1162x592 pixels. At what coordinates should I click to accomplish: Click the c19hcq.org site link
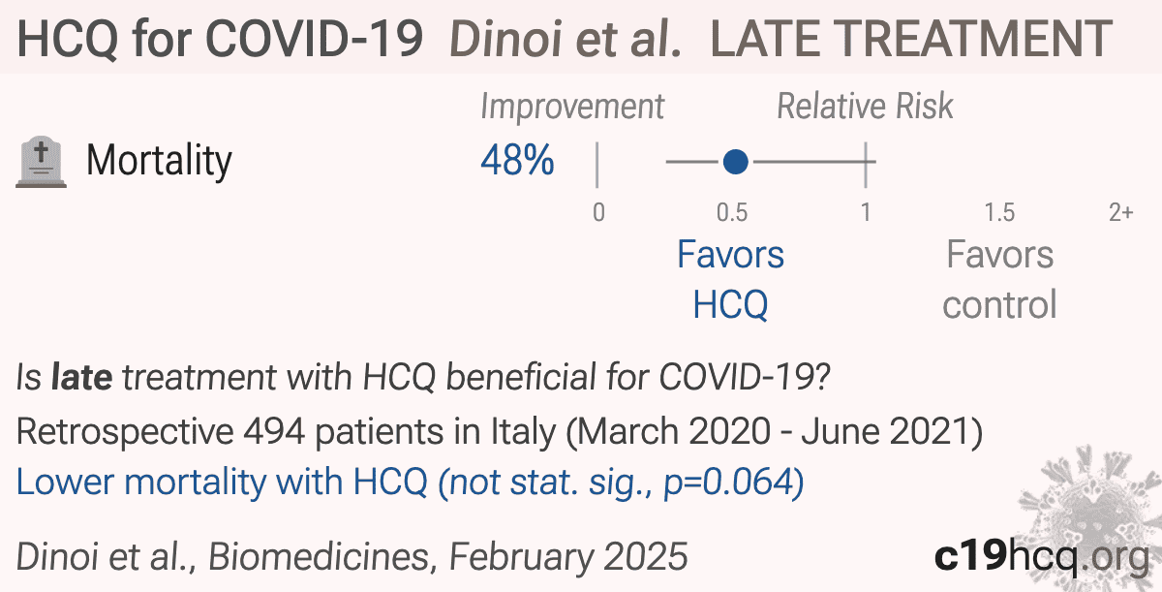(x=1041, y=557)
